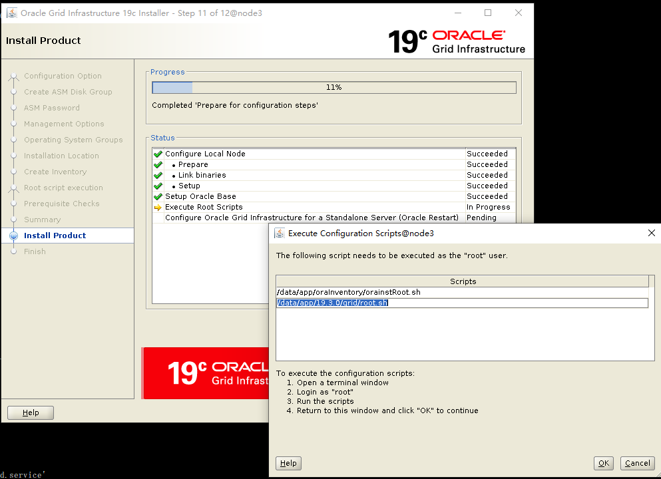The height and width of the screenshot is (479, 661).
Task: Click OK in Execute Configuration Scripts dialog
Action: (x=603, y=463)
